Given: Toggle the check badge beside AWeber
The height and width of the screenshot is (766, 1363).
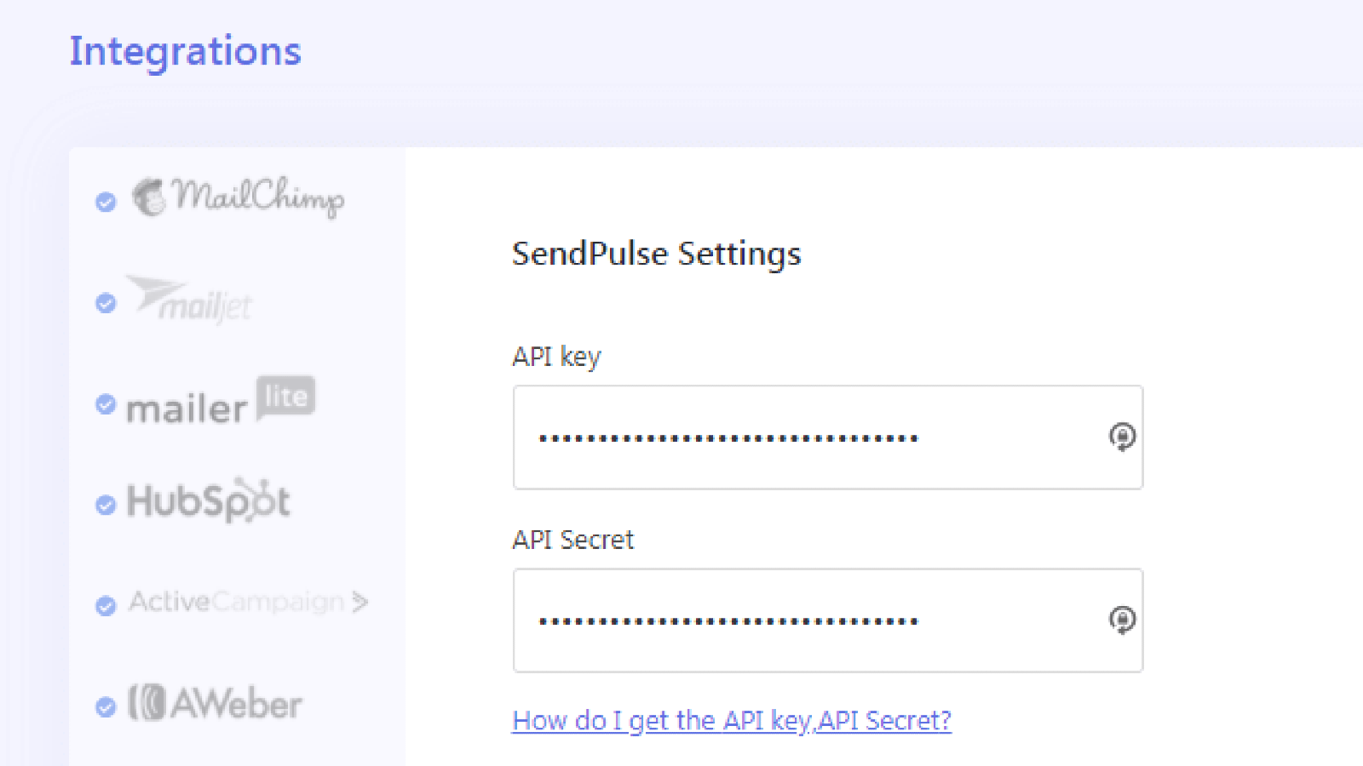Looking at the screenshot, I should 106,707.
